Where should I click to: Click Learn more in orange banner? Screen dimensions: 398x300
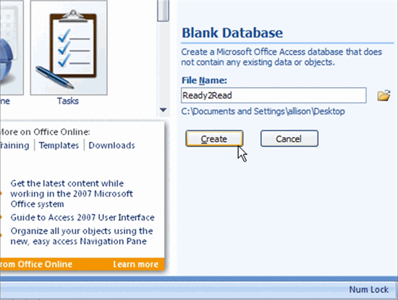pyautogui.click(x=136, y=264)
